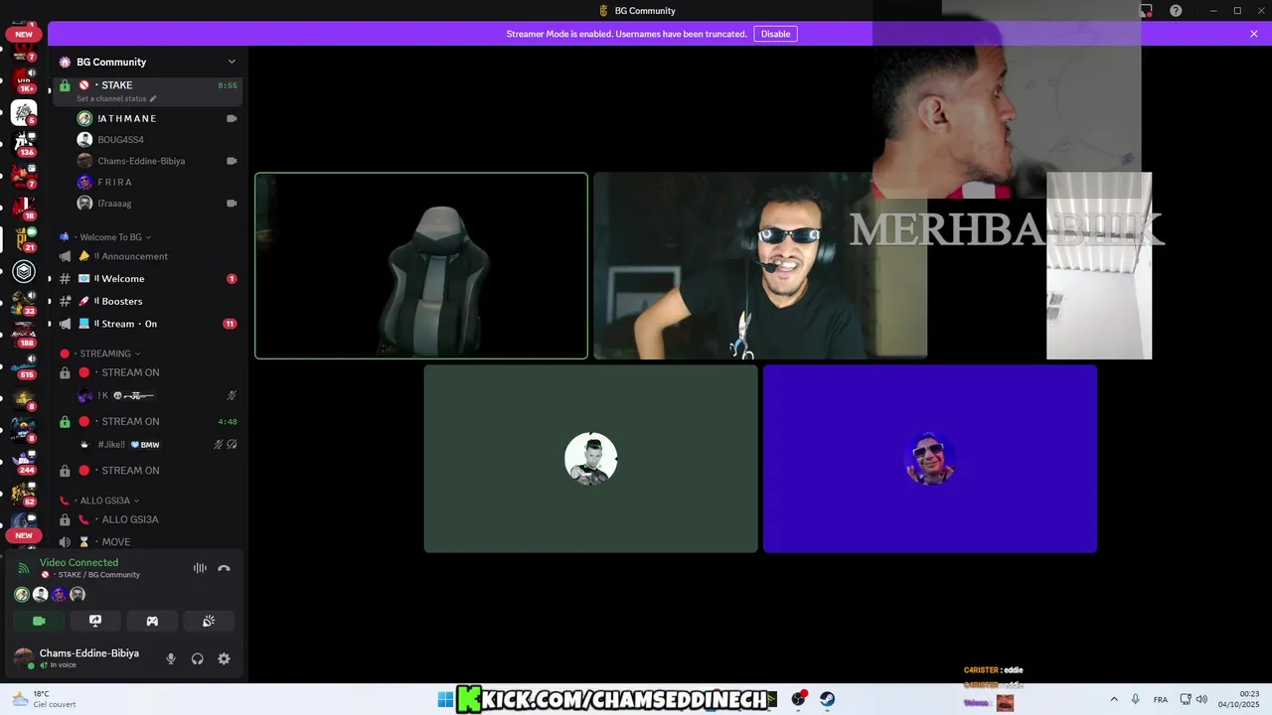This screenshot has width=1272, height=715.
Task: Open the Boosters channel
Action: 149,301
